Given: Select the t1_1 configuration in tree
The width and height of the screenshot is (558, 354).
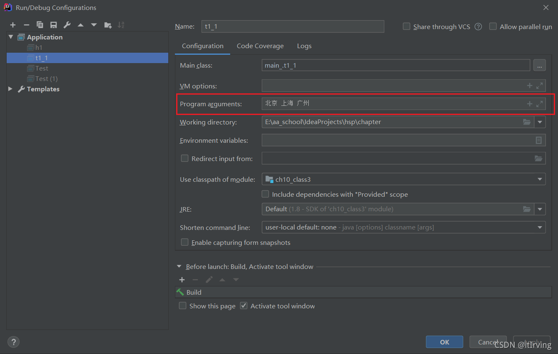Looking at the screenshot, I should point(87,58).
